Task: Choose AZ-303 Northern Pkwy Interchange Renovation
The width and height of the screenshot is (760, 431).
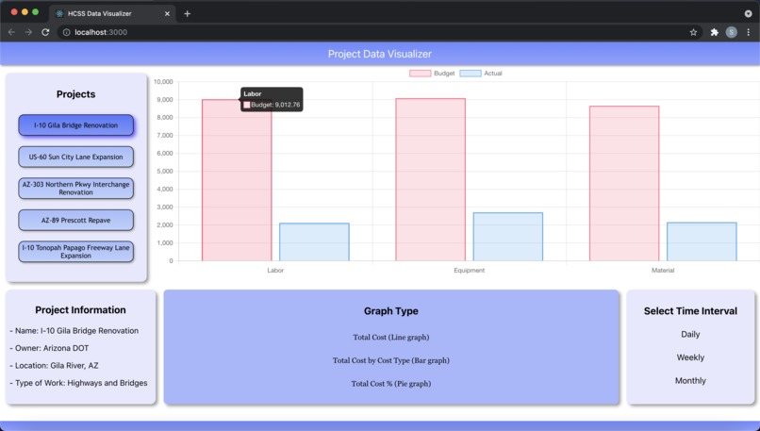Action: (75, 188)
